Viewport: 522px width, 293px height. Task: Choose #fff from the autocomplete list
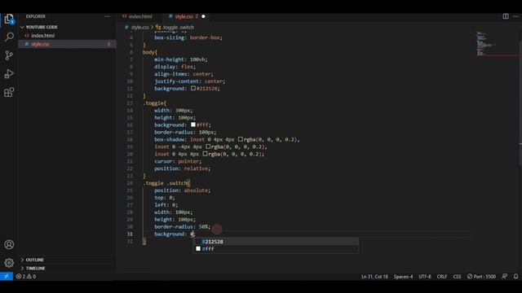276,249
